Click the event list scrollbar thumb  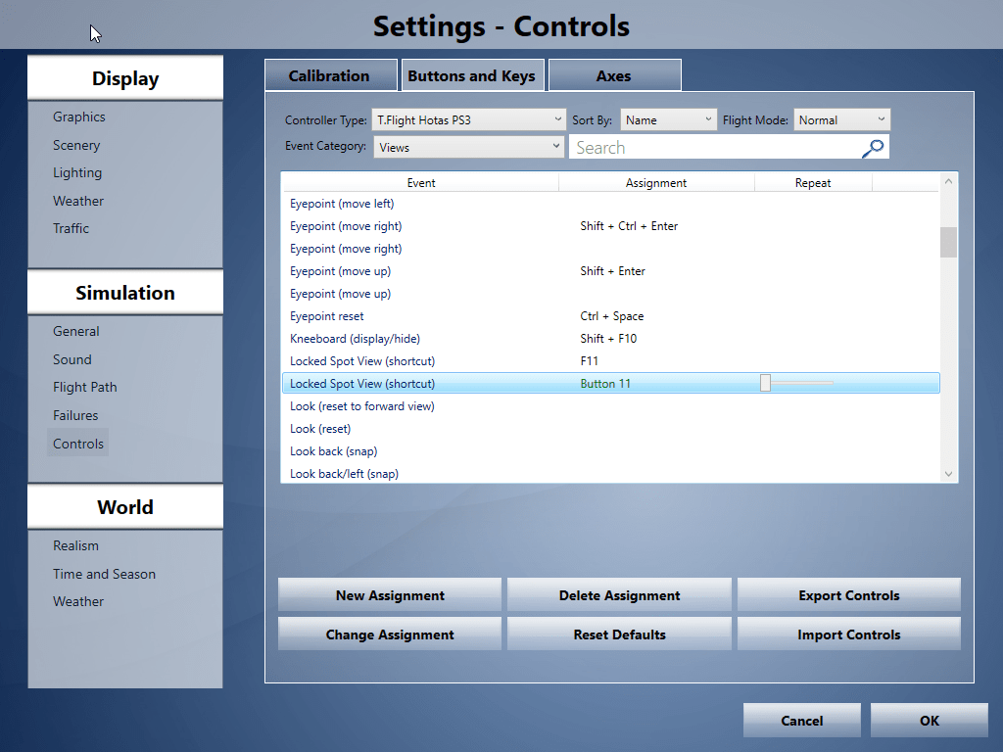[x=948, y=242]
